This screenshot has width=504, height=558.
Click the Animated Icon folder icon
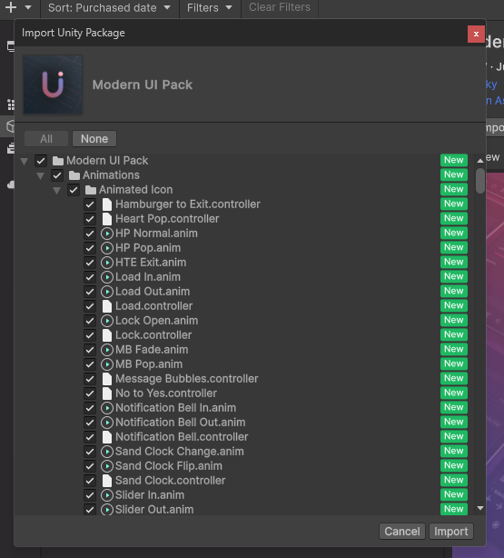(x=91, y=190)
